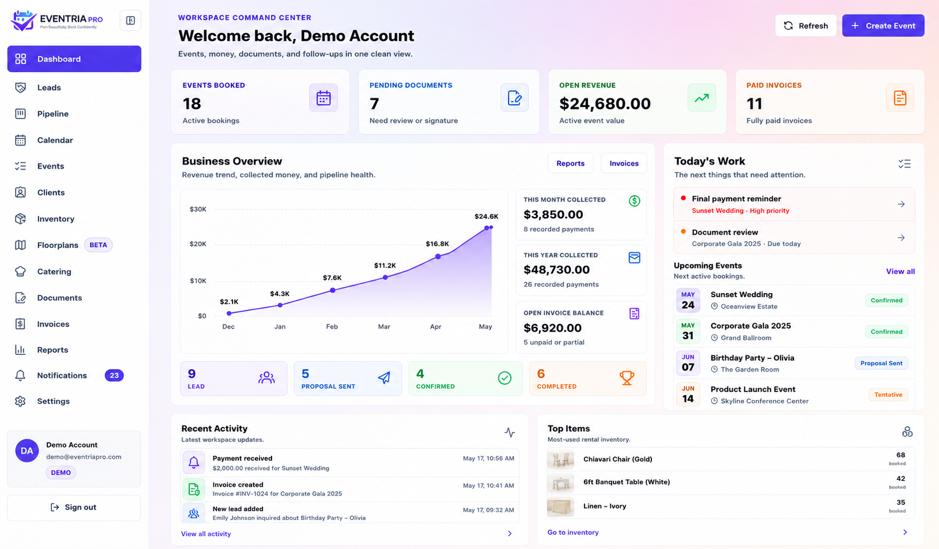Click chevron next to View all activity
The width and height of the screenshot is (939, 549).
[510, 534]
